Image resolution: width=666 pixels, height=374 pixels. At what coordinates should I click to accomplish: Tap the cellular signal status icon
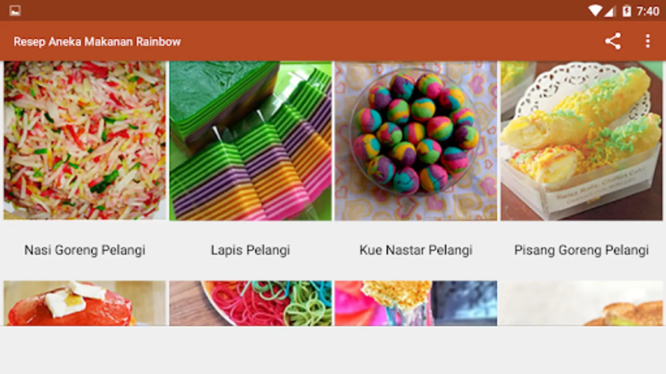[610, 11]
